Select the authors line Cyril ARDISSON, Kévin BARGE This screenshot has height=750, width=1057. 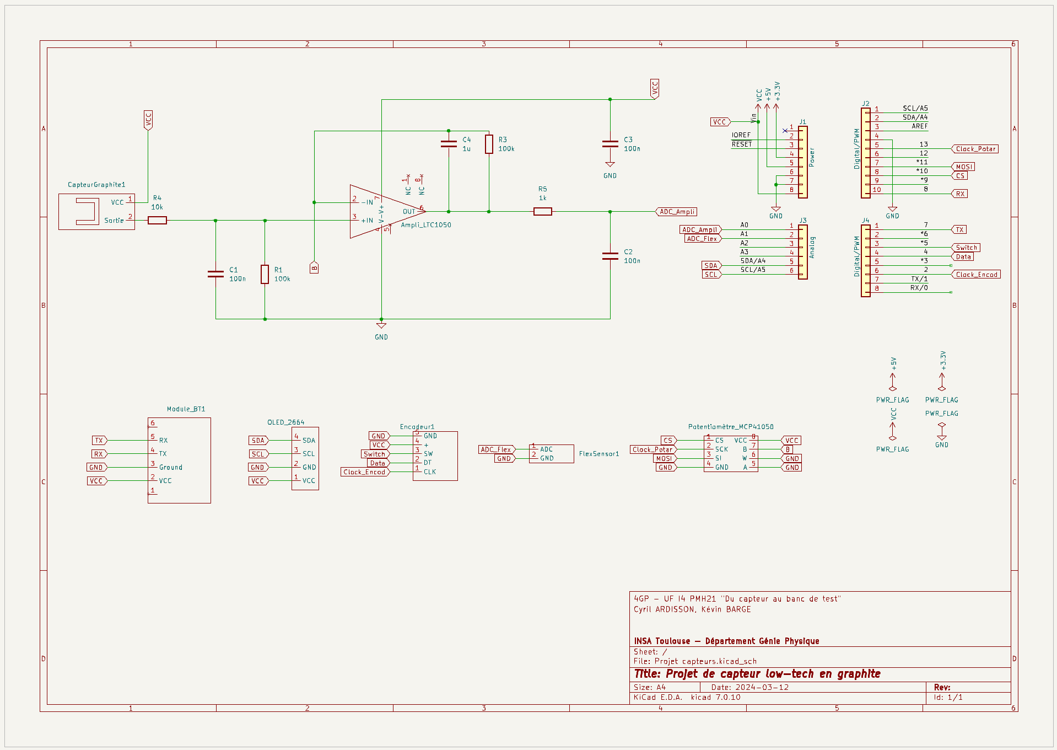692,609
